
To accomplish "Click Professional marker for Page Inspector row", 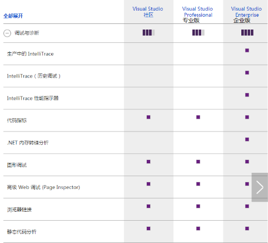I will point(198,184).
